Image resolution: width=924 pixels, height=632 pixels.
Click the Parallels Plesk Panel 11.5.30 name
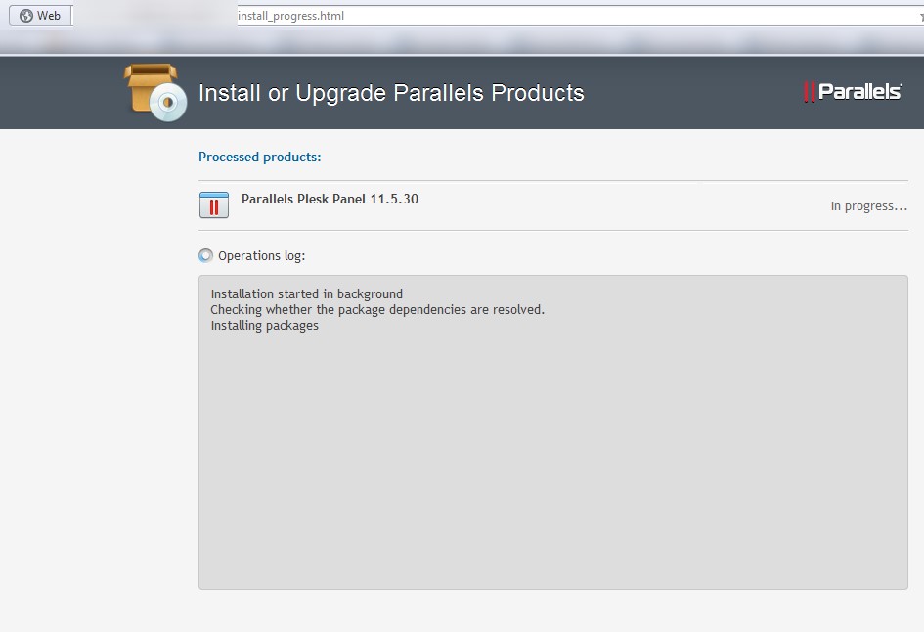330,199
